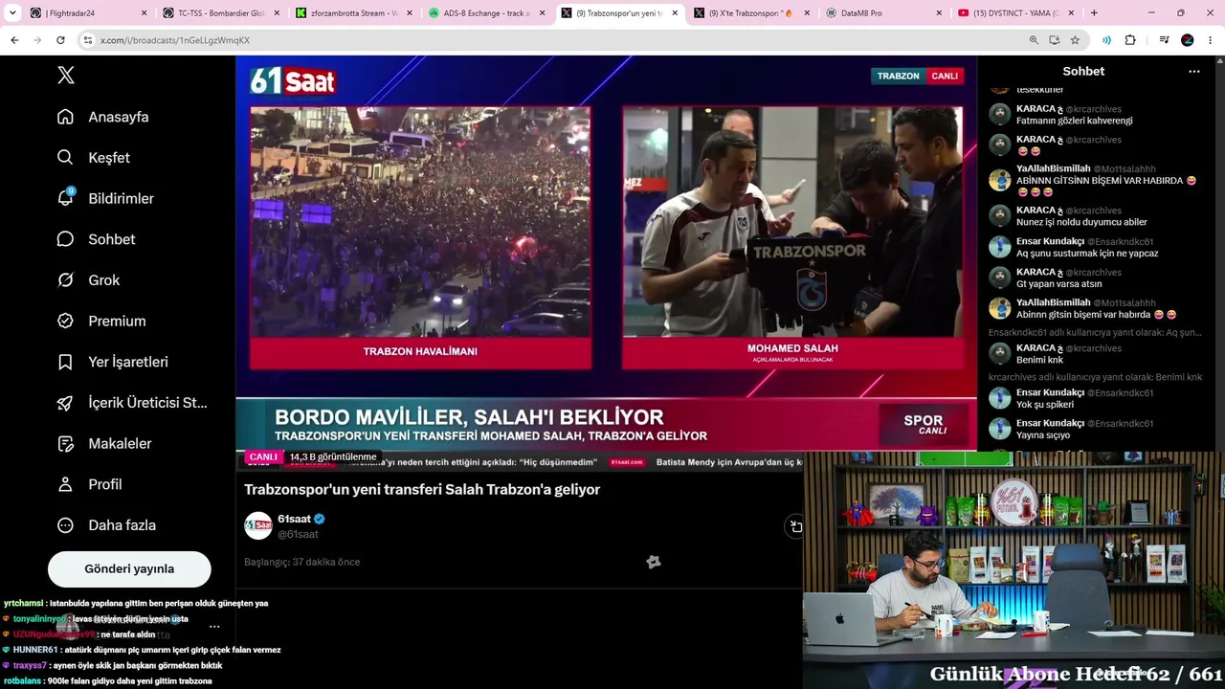Click the 61saat profile avatar
This screenshot has height=689, width=1225.
point(258,525)
